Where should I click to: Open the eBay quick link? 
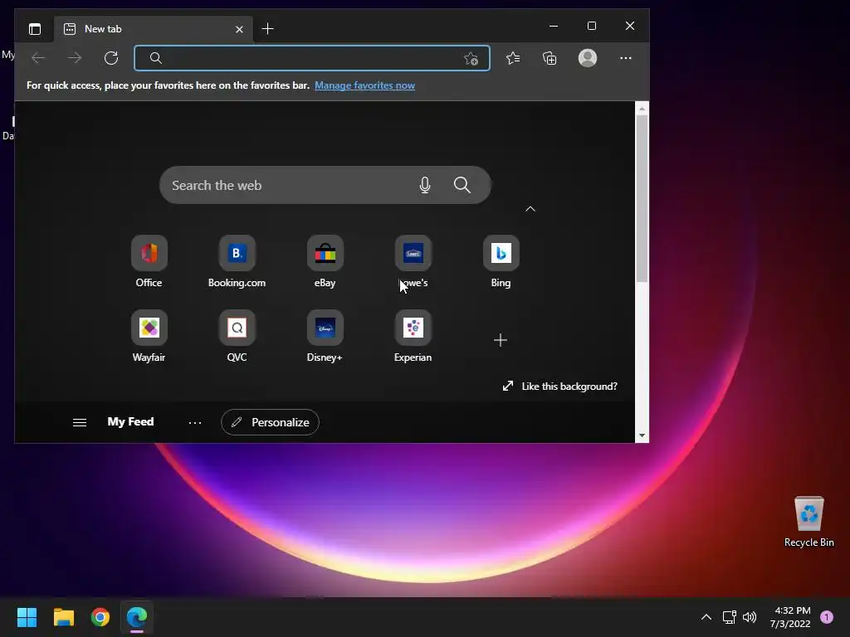(325, 262)
